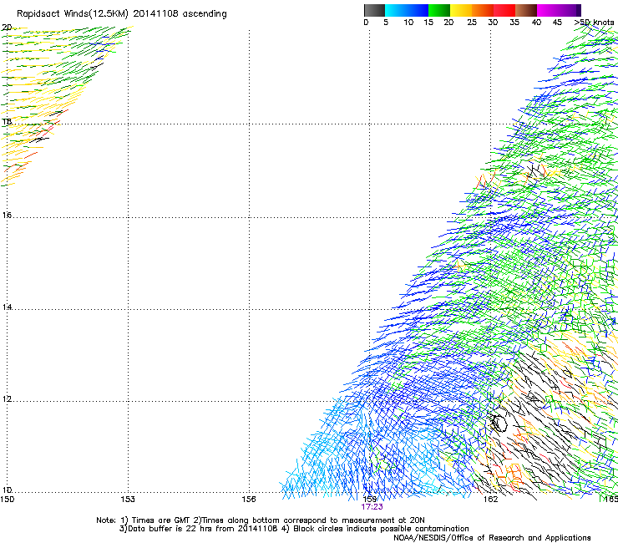
Task: Click the latitude label 14
Action: [7, 307]
